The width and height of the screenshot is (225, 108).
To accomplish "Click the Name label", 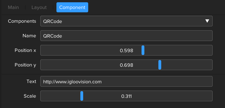I will tap(29, 36).
